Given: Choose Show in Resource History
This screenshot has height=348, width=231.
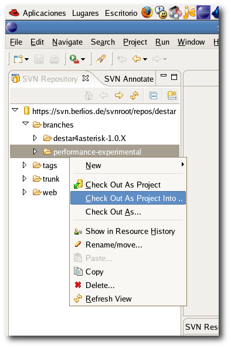Looking at the screenshot, I should coord(128,231).
